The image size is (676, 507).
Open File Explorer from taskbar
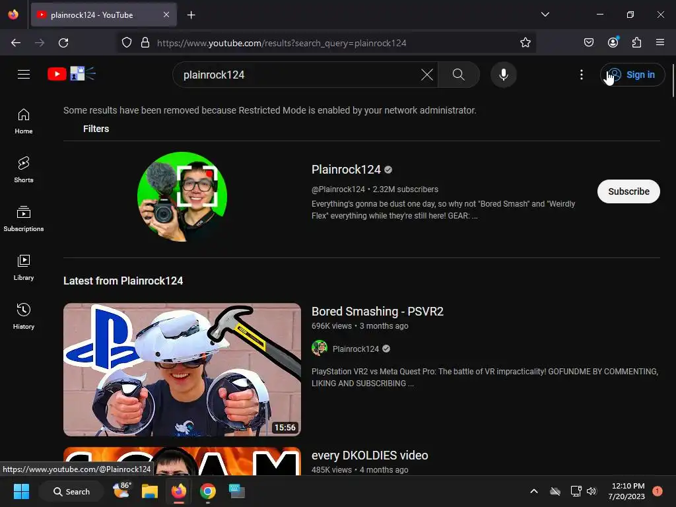coord(150,491)
